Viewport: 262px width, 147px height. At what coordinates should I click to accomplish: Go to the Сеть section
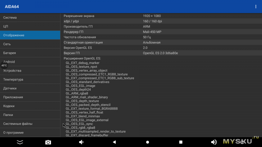point(30,44)
